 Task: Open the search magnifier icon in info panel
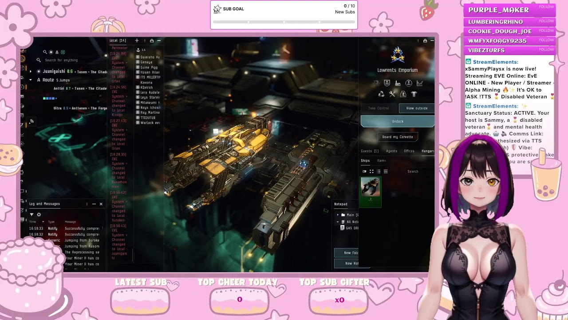45,52
